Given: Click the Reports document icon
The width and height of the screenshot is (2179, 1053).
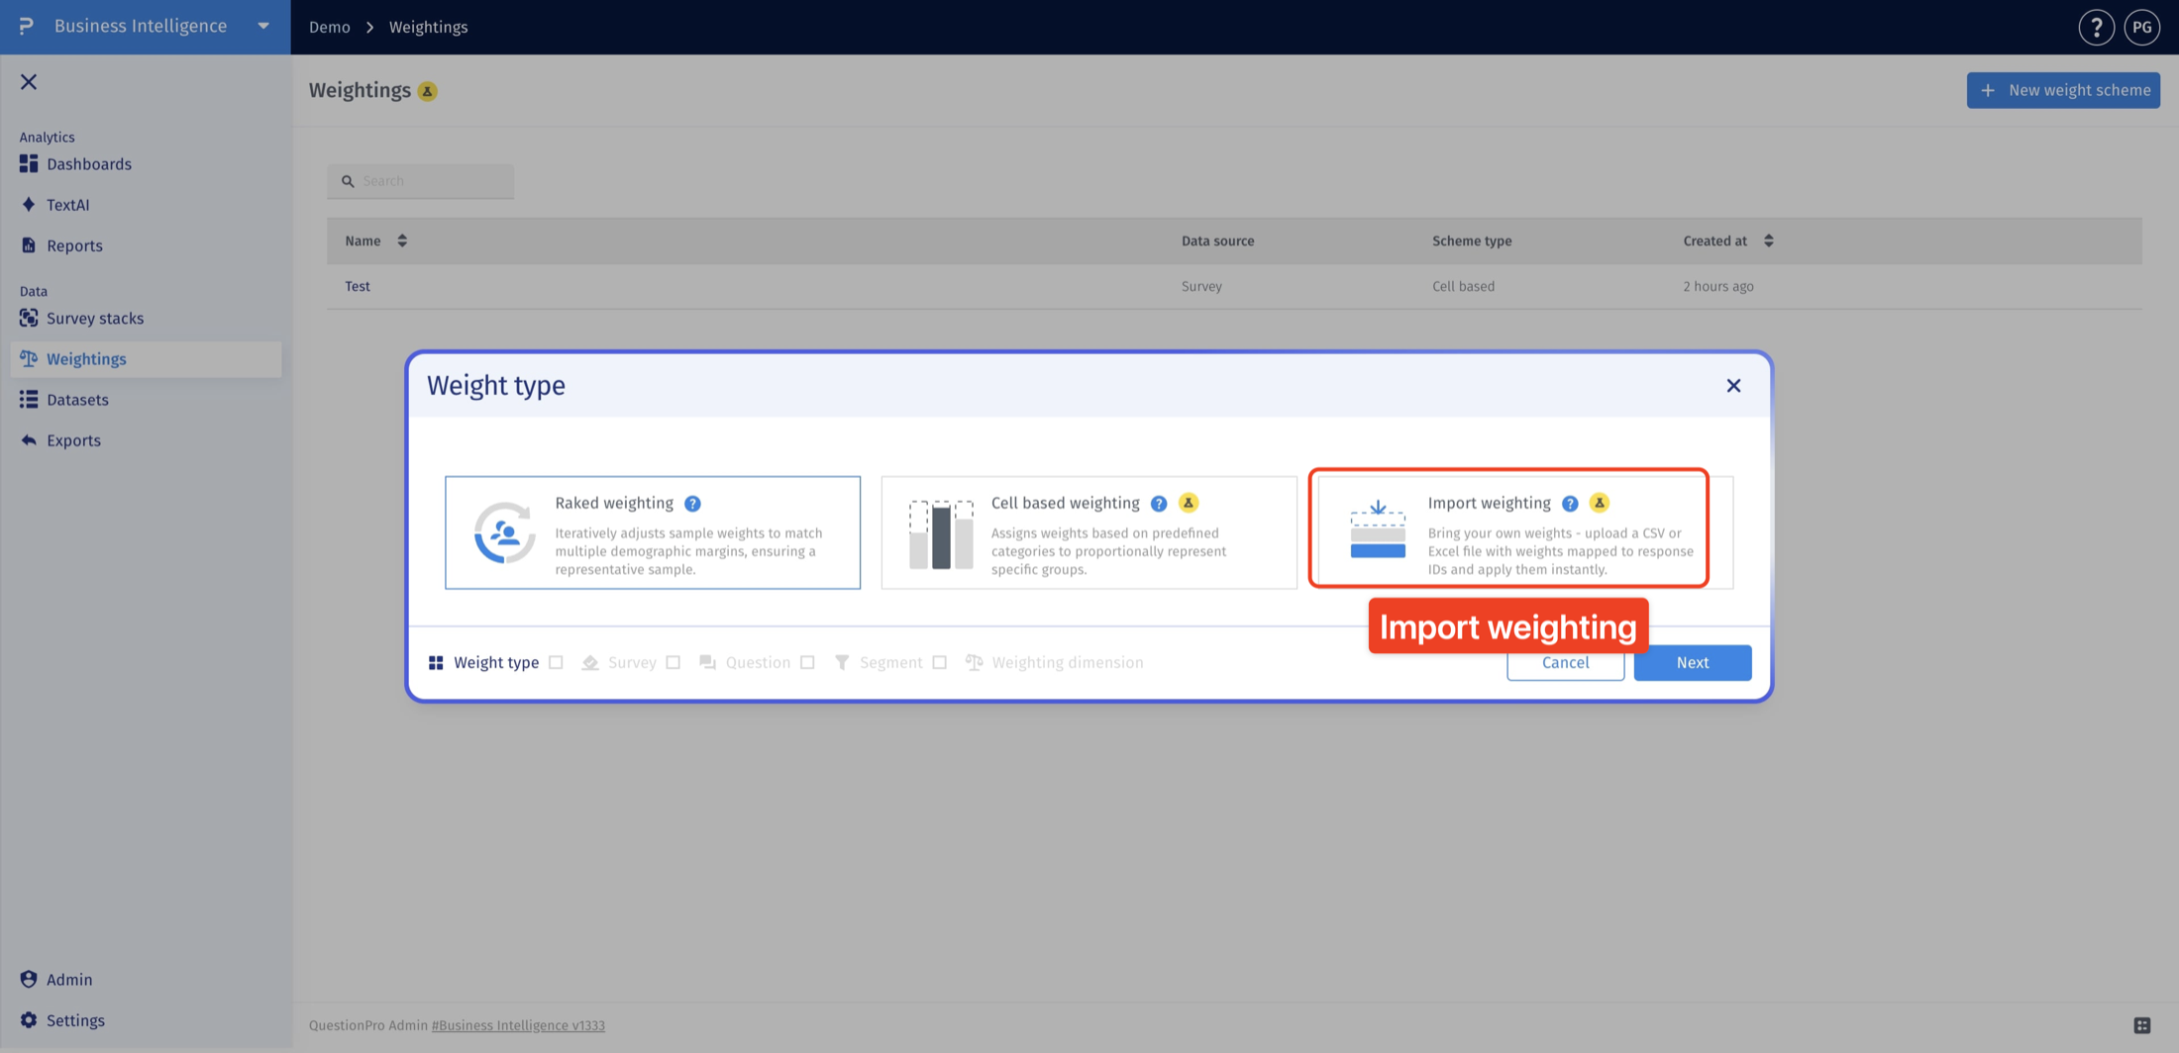Looking at the screenshot, I should [x=29, y=244].
